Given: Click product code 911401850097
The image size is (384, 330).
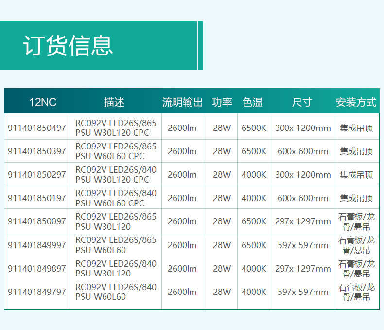Looking at the screenshot, I should [x=37, y=221].
